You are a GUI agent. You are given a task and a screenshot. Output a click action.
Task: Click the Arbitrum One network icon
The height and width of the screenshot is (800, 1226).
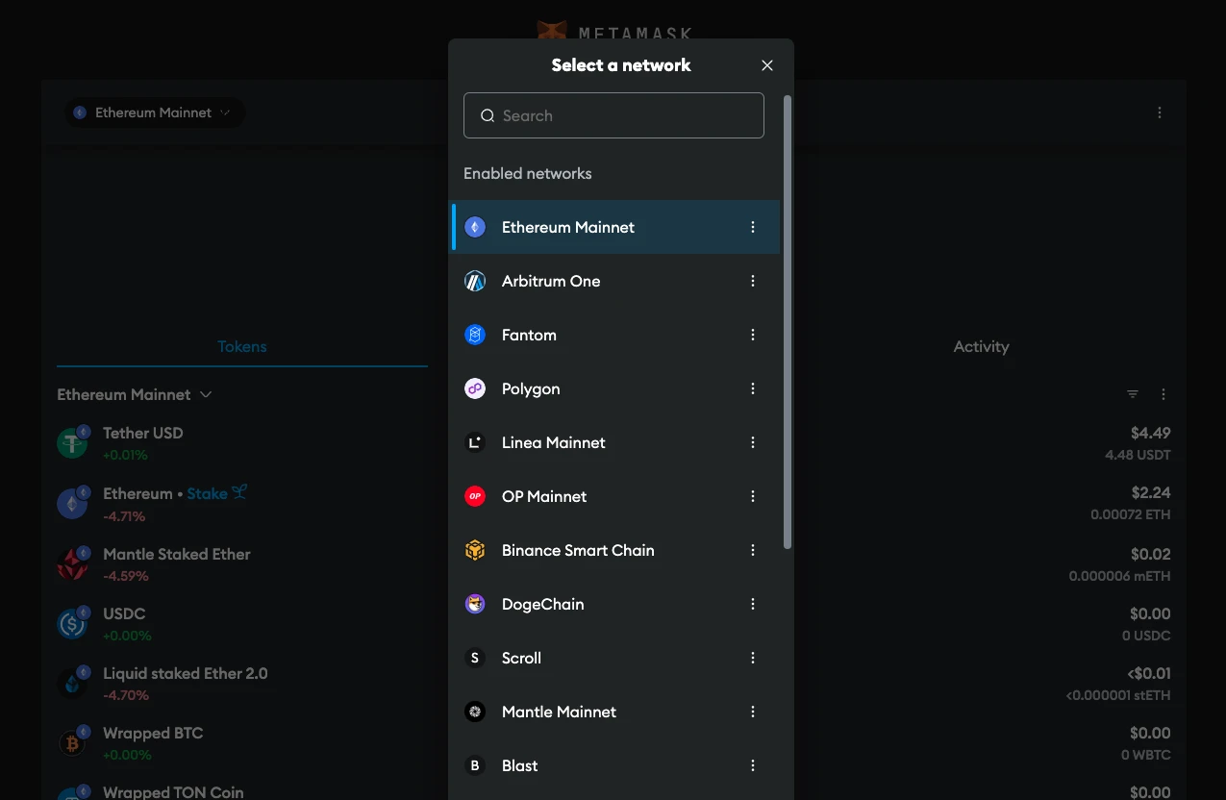475,281
